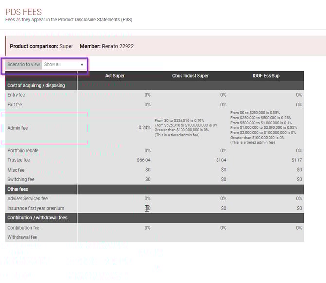Click the Withdrawal fee row label

pos(22,237)
